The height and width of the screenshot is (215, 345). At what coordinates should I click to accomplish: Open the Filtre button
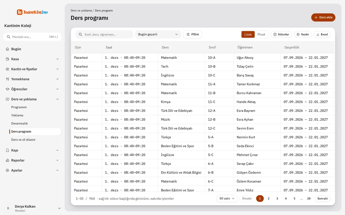click(192, 34)
